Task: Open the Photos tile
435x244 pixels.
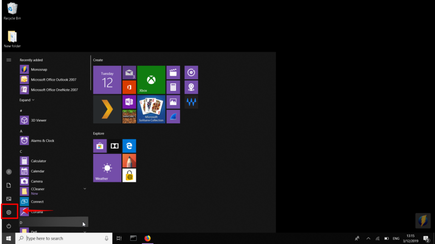Action: tap(173, 102)
